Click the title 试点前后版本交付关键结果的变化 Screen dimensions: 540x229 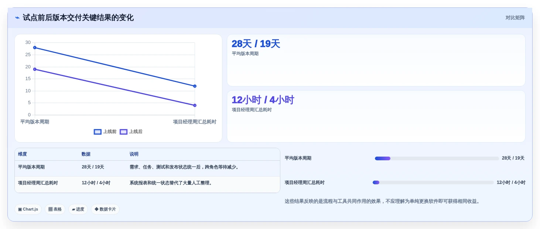click(x=78, y=18)
